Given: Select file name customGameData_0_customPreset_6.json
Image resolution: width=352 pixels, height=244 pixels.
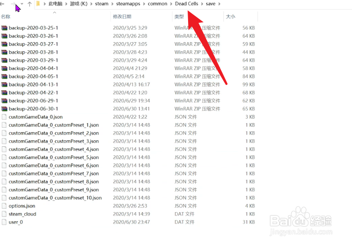Looking at the screenshot, I should pos(53,165).
